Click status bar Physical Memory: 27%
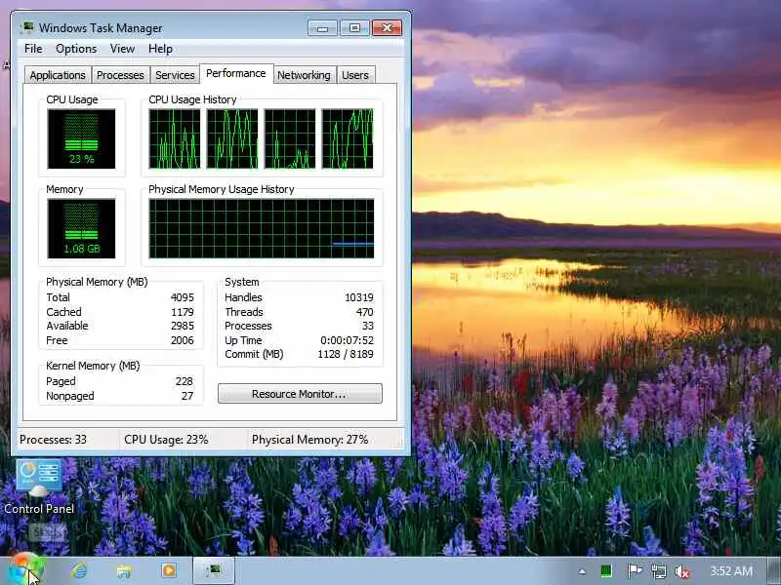 coord(309,440)
